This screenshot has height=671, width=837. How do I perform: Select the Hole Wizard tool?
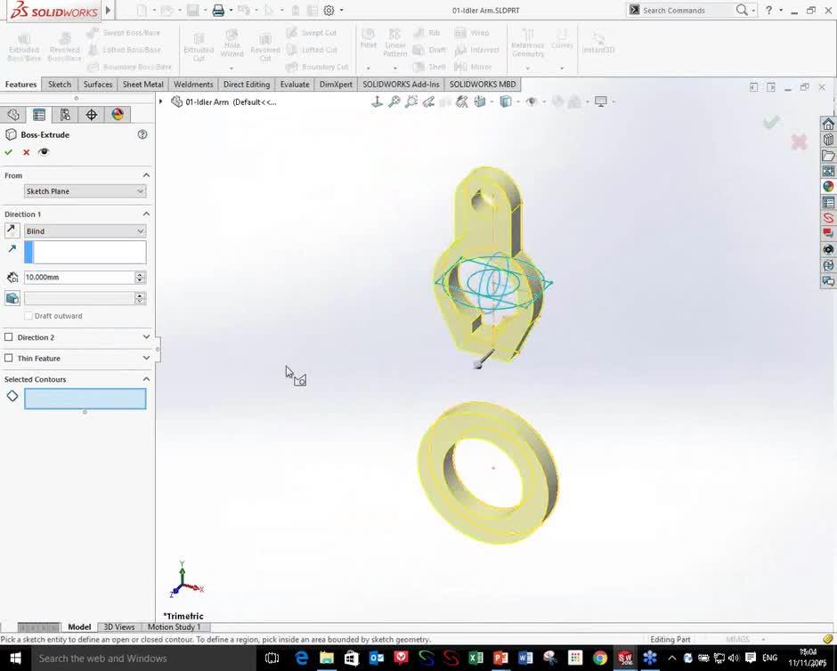click(x=232, y=44)
